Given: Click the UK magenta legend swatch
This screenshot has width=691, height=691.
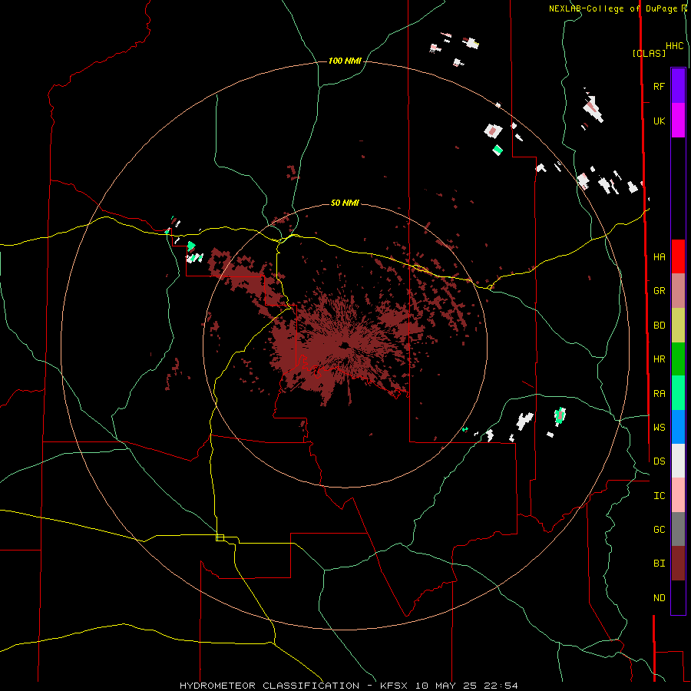Looking at the screenshot, I should [678, 121].
